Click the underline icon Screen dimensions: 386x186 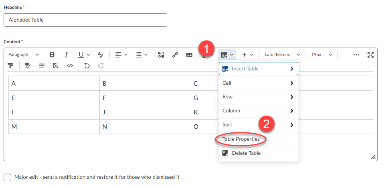point(81,54)
